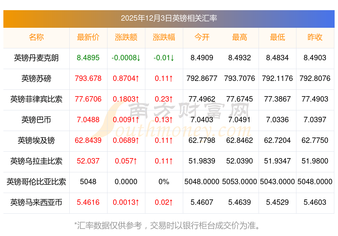Select the 昨收 column header

point(315,37)
